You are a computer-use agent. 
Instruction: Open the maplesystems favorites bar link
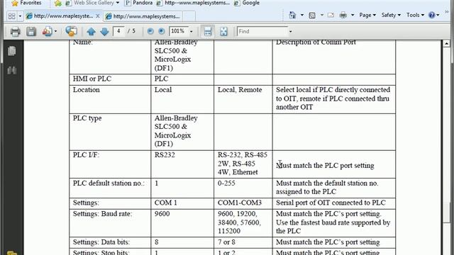193,3
